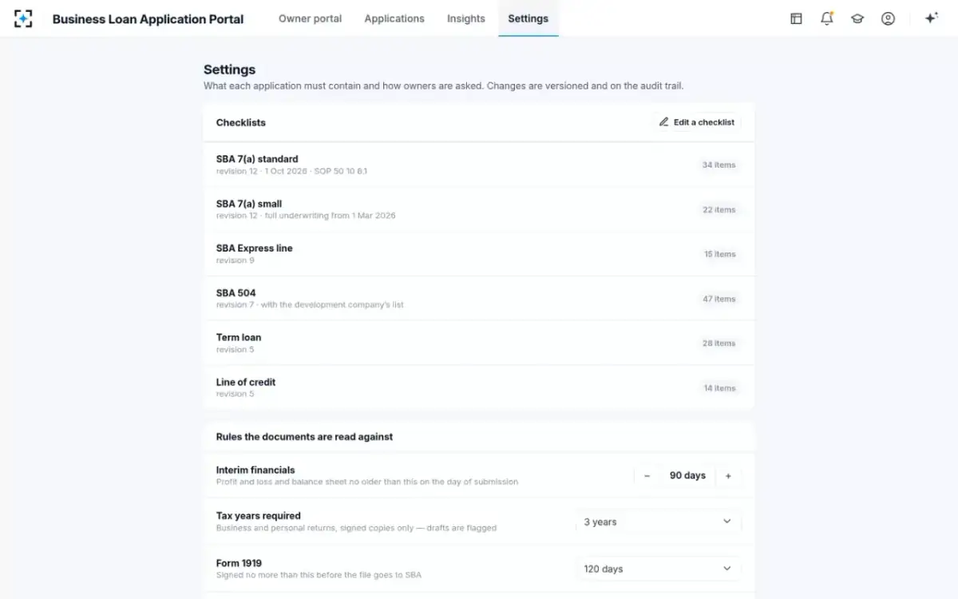
Task: Click the 14 items badge
Action: pyautogui.click(x=719, y=388)
